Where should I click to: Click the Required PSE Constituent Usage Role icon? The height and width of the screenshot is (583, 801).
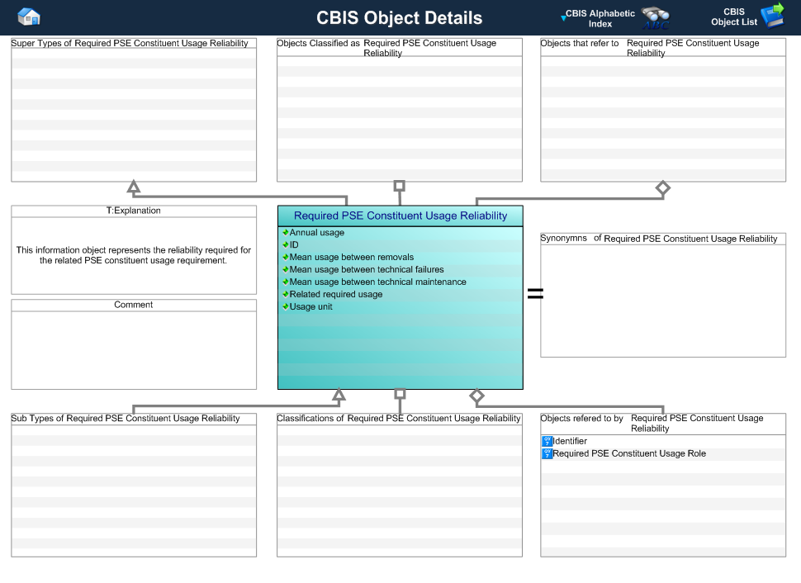point(547,453)
